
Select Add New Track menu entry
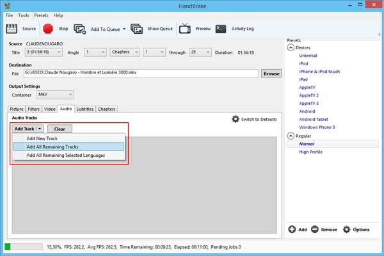pyautogui.click(x=69, y=138)
